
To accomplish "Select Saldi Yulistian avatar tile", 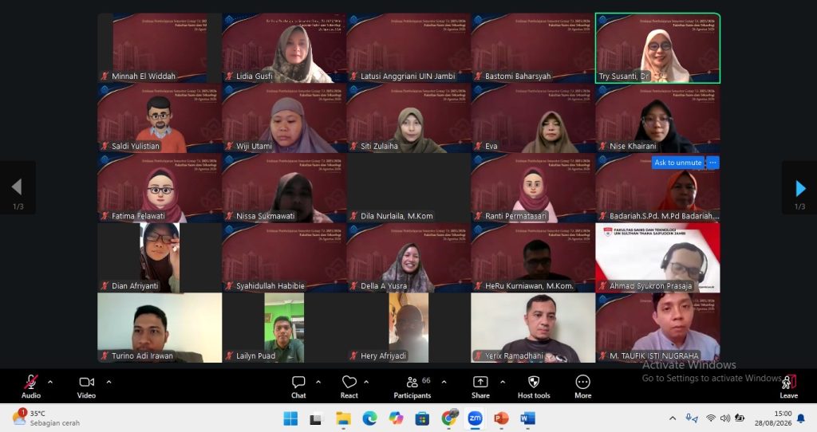I will click(x=160, y=118).
